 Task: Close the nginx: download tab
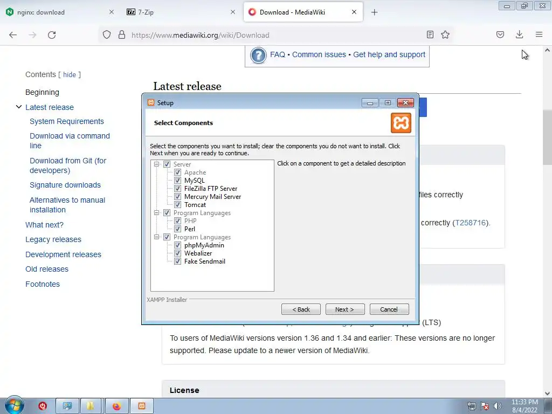[112, 12]
